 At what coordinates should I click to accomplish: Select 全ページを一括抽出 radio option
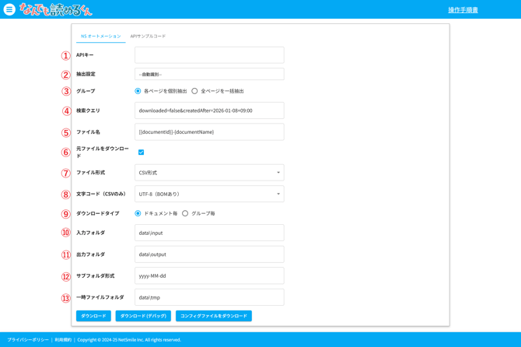pos(194,91)
